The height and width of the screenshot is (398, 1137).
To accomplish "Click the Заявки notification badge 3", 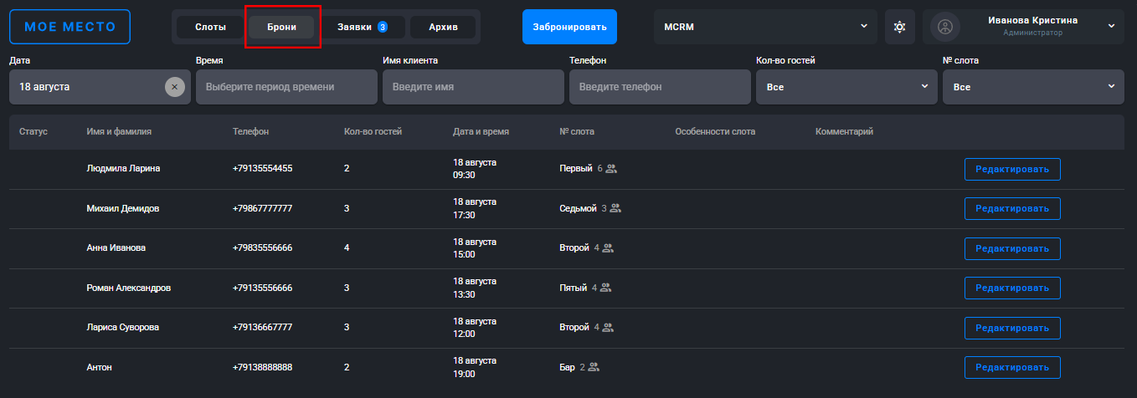I will coord(382,27).
